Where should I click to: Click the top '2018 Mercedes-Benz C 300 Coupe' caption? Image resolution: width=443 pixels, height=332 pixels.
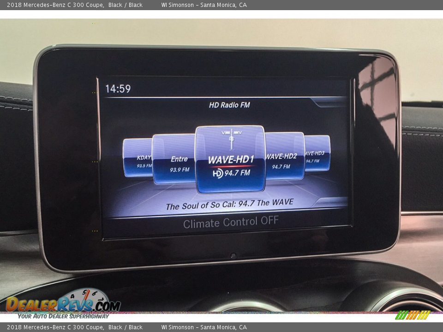point(55,5)
